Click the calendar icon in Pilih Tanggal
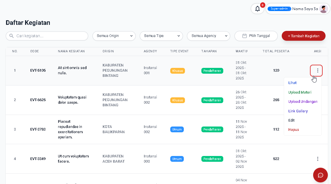Viewport: 331px width, 184px height. 245,36
